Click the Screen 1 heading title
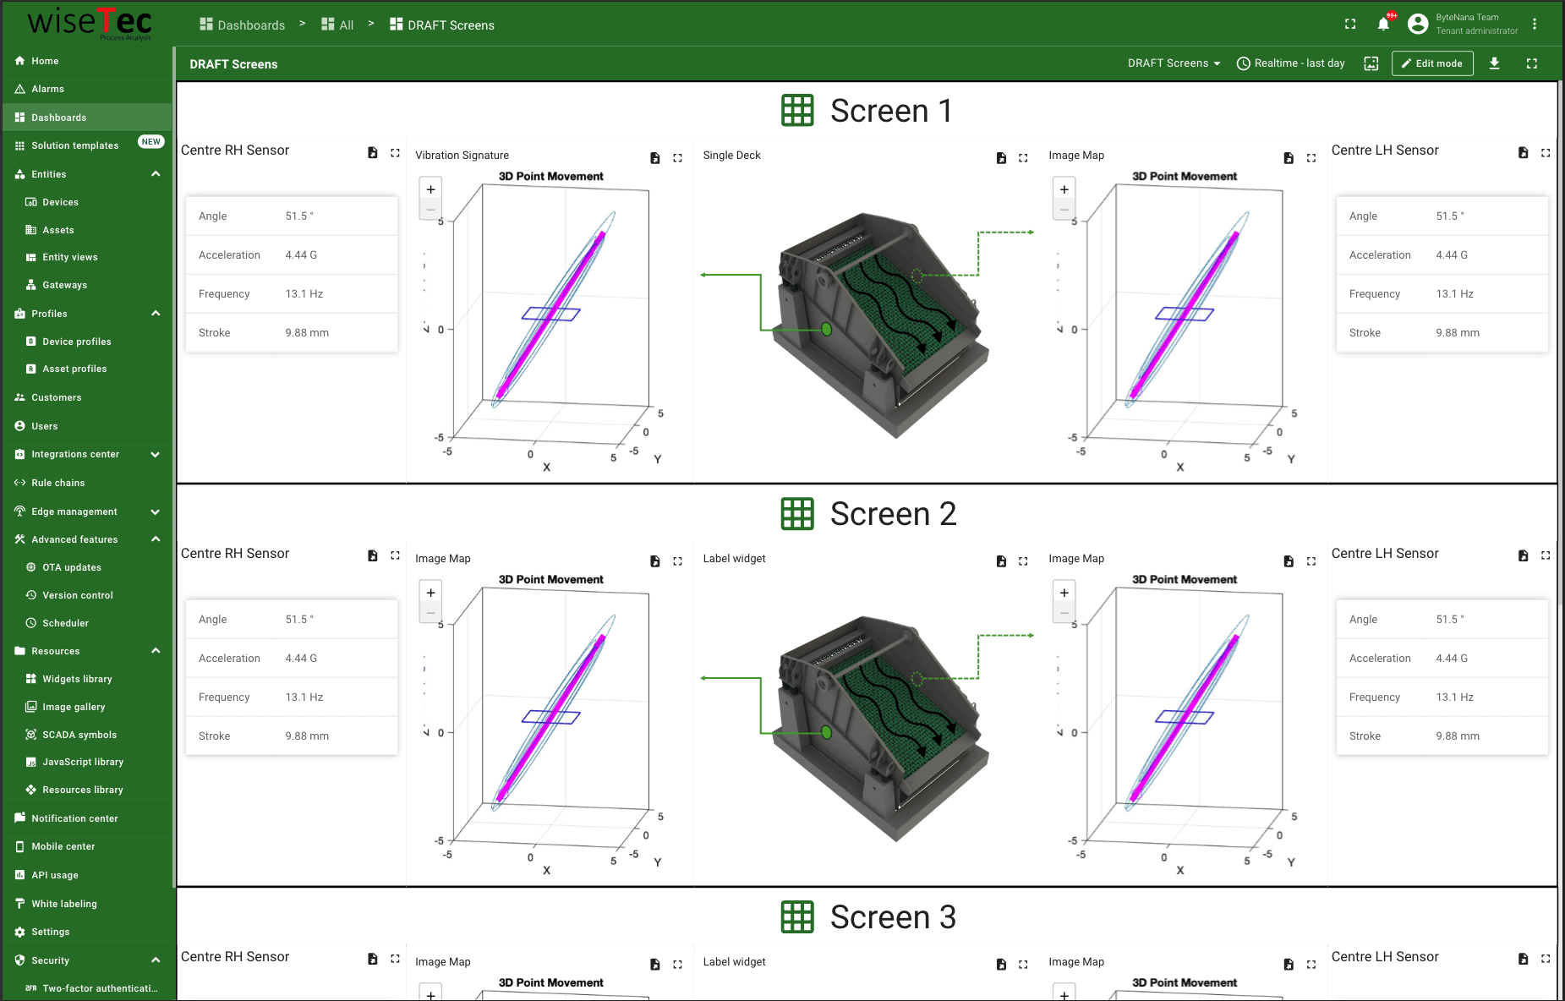Image resolution: width=1565 pixels, height=1001 pixels. (891, 111)
